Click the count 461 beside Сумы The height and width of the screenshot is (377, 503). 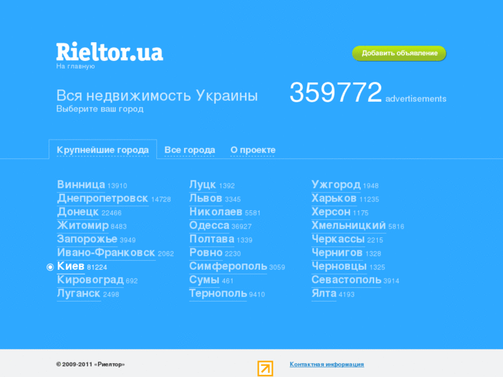point(228,281)
